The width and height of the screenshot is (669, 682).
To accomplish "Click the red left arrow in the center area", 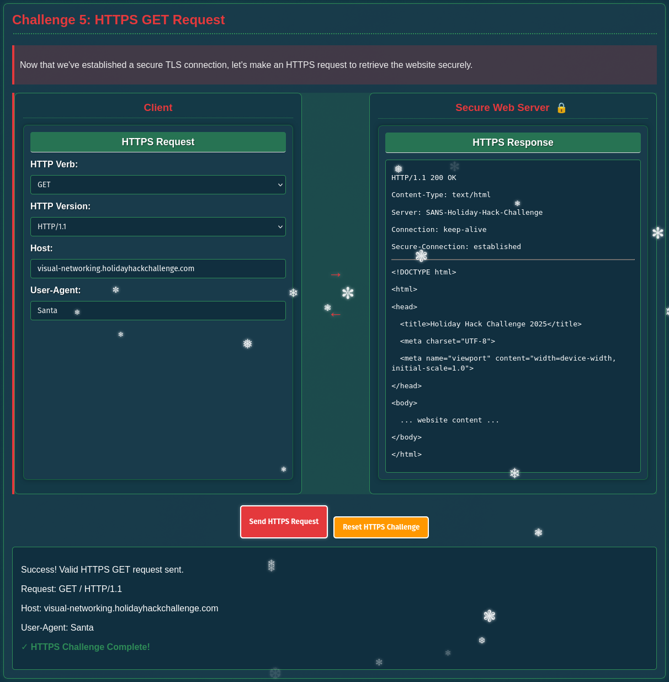I will point(335,313).
